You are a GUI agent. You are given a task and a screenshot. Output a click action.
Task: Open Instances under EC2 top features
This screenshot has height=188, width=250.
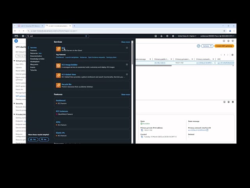click(x=83, y=57)
